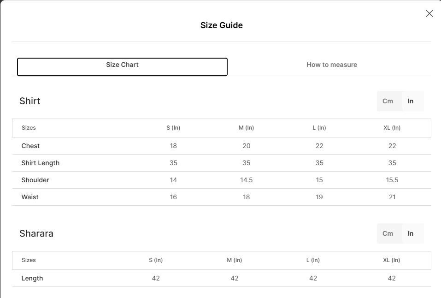Close the Size Guide dialog
Screen dimensions: 441x298
point(429,14)
